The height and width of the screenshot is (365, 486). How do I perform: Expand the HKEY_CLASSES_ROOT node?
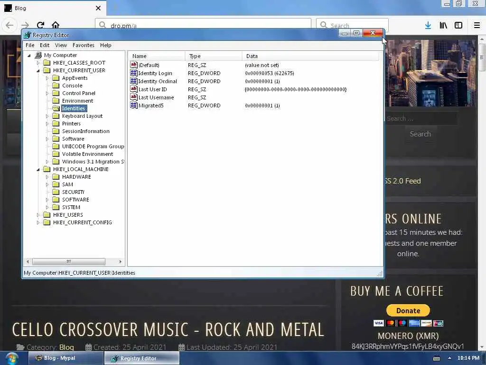(x=38, y=63)
